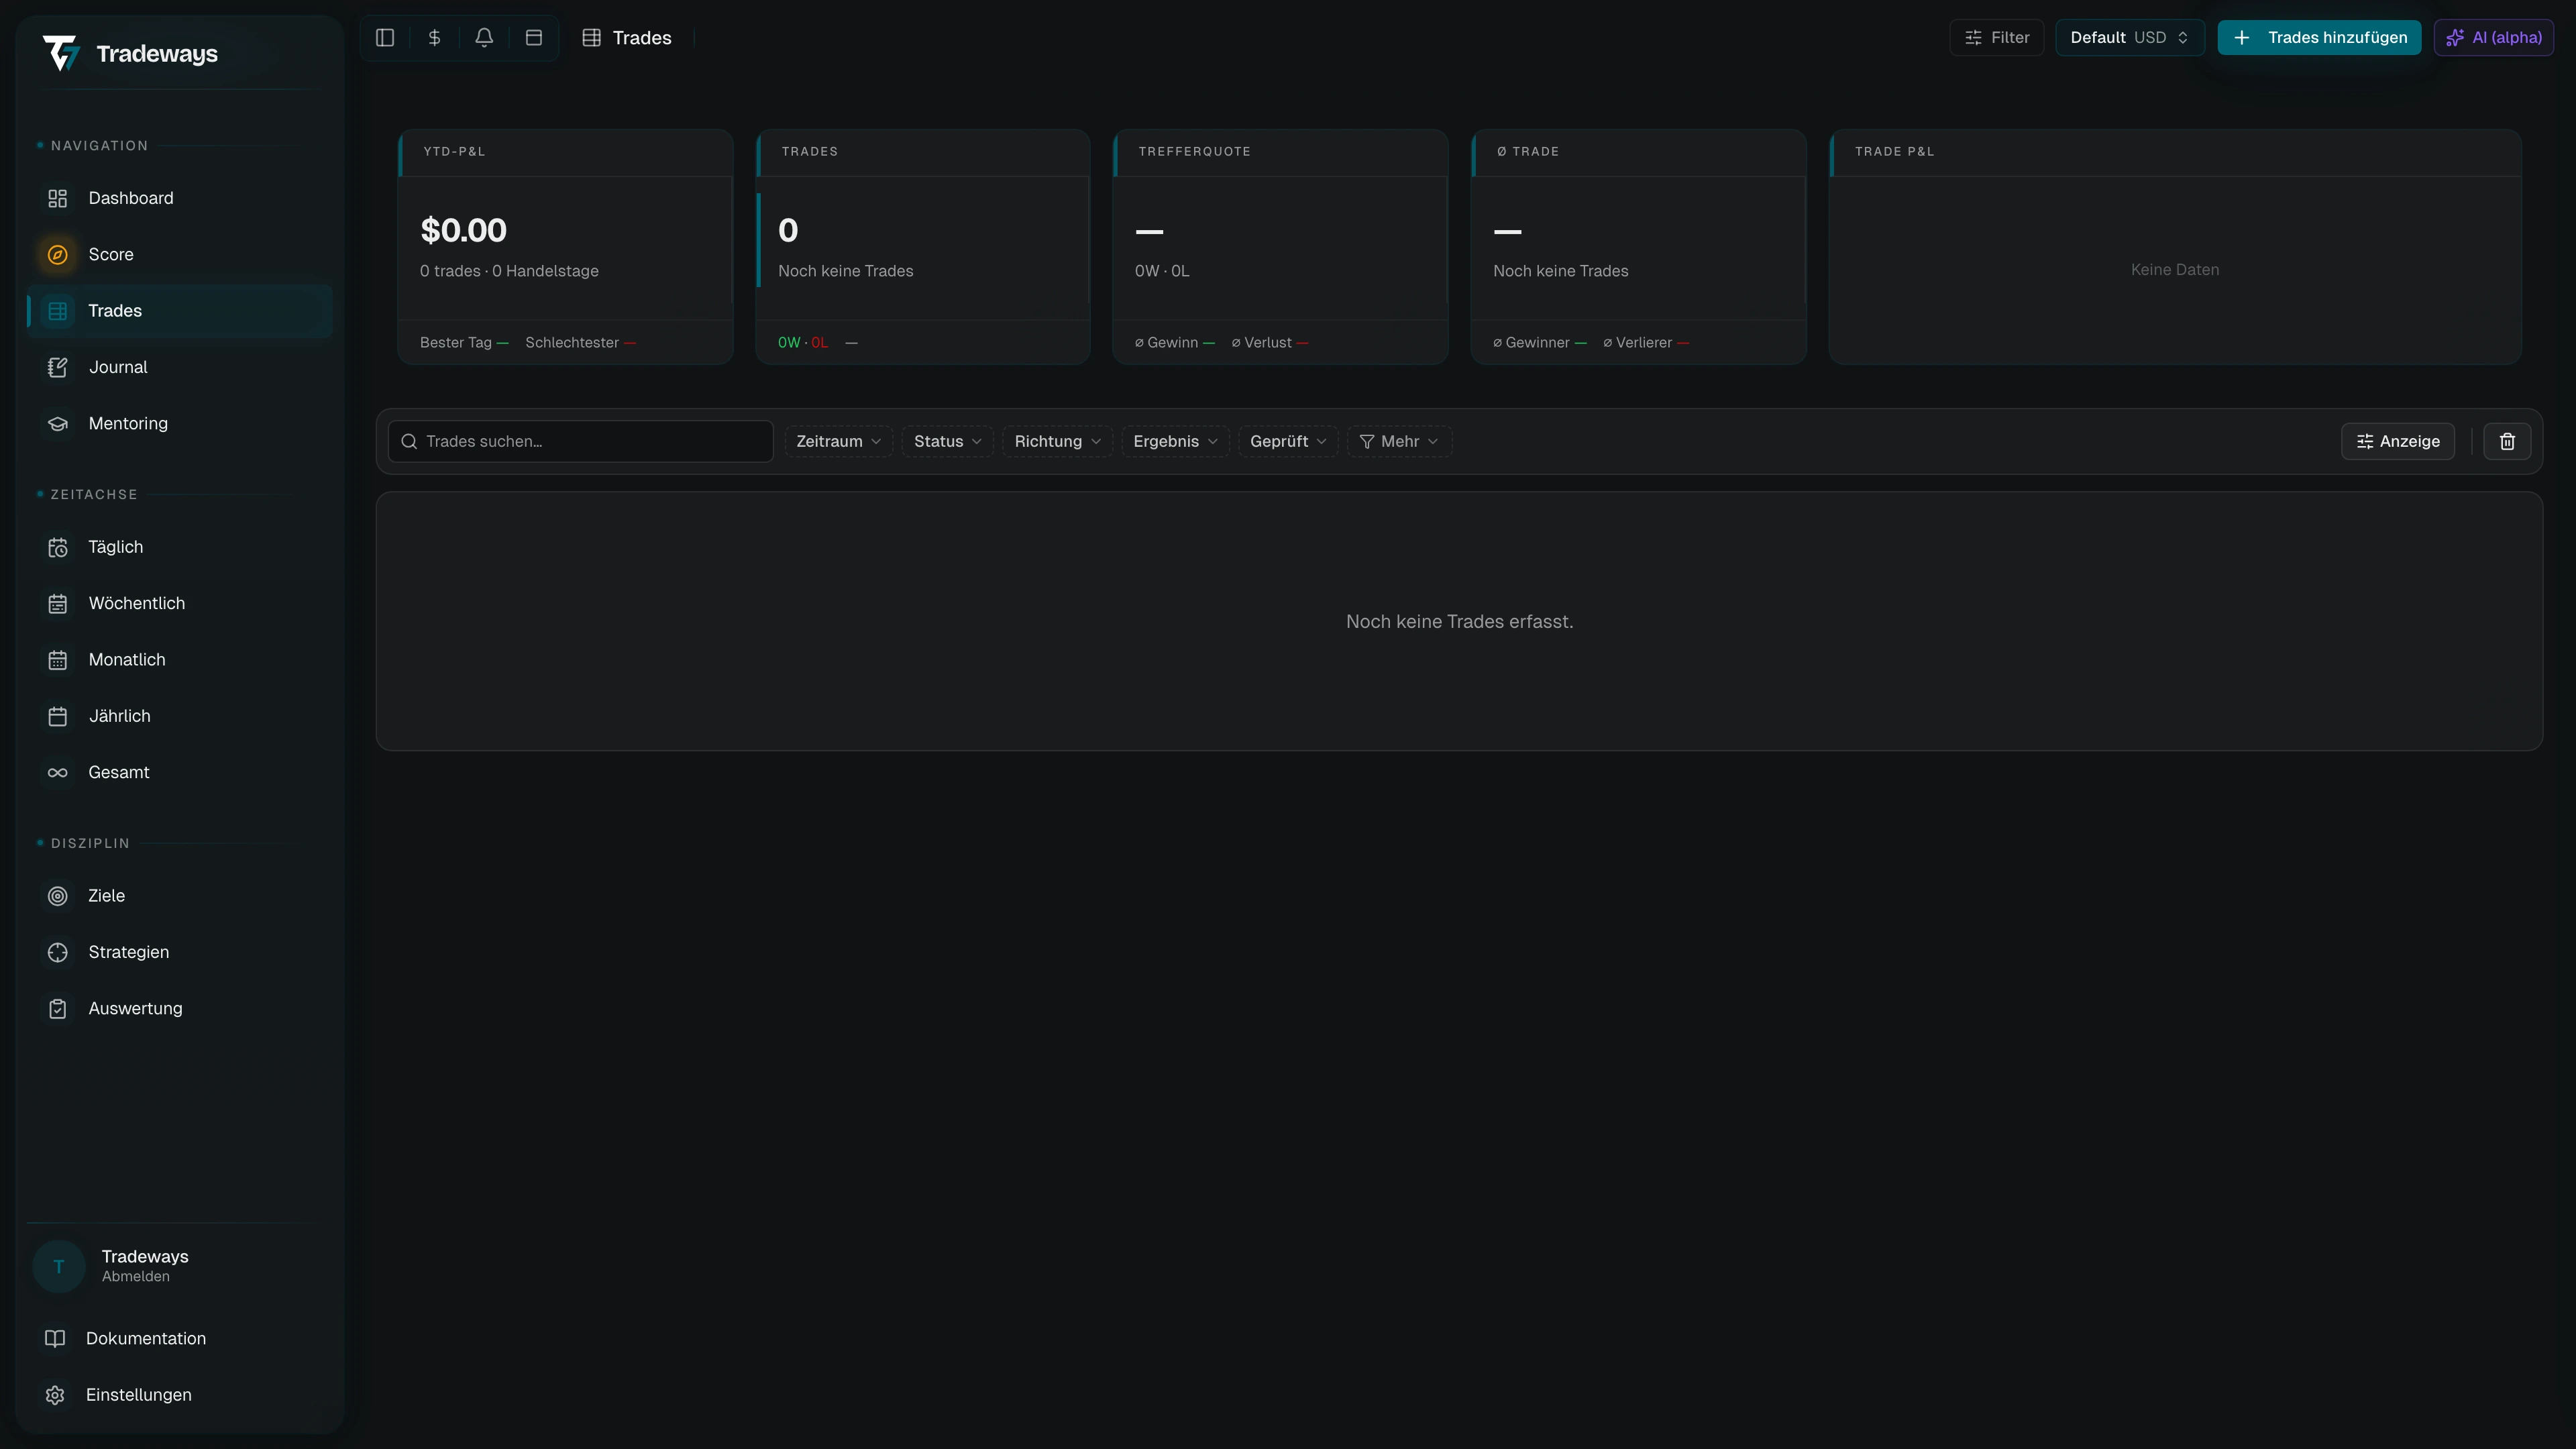
Task: Focus the Trades suchen search field
Action: point(581,441)
